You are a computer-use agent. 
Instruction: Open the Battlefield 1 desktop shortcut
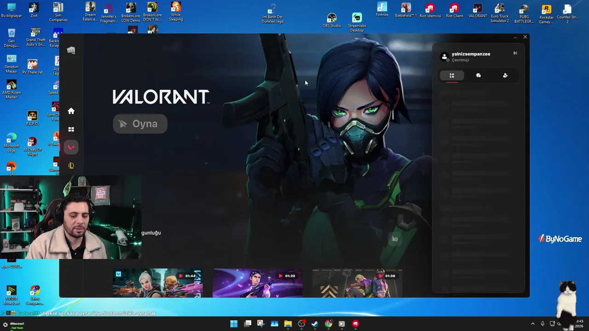[x=406, y=10]
